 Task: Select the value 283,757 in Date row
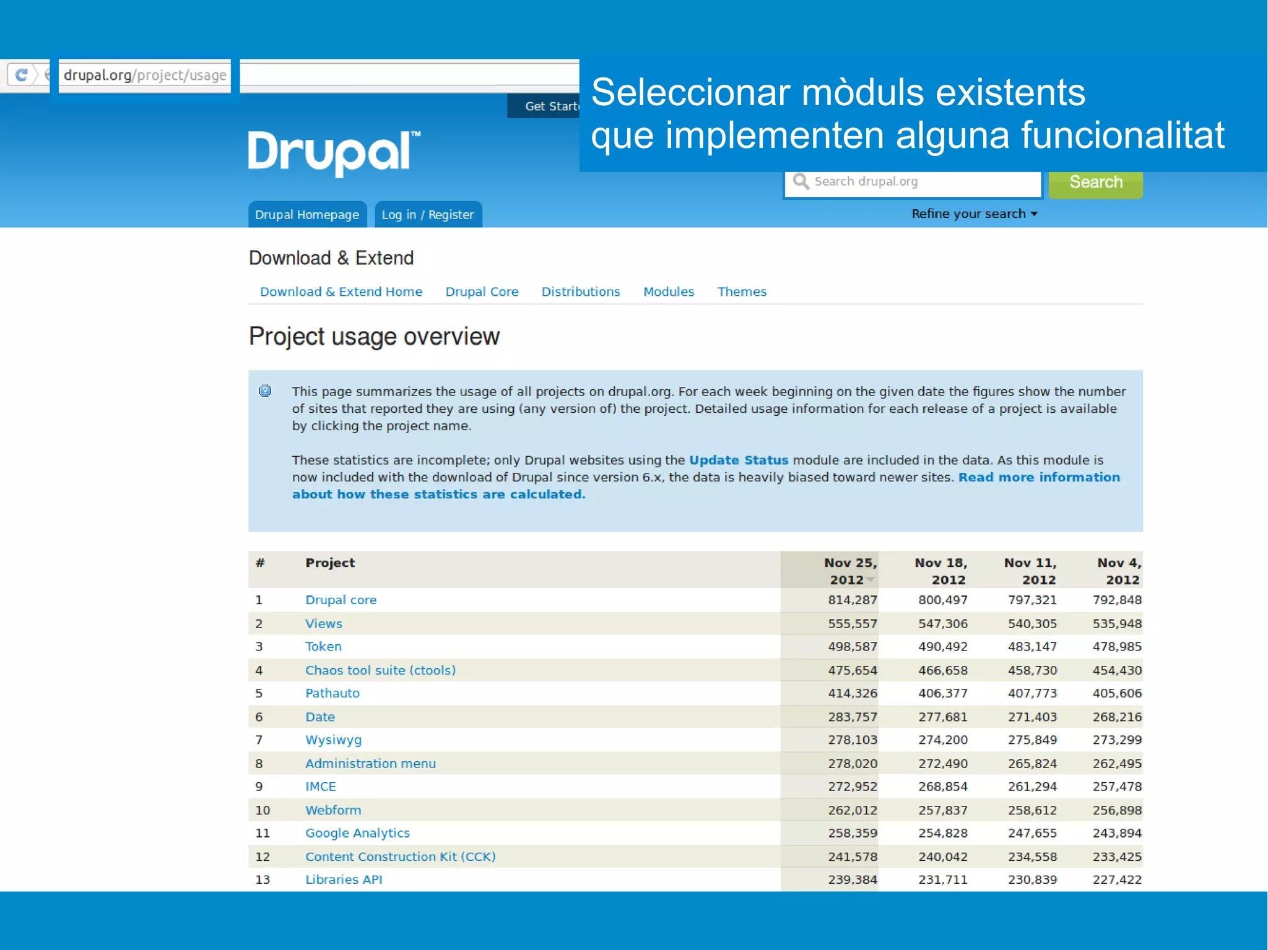coord(853,717)
